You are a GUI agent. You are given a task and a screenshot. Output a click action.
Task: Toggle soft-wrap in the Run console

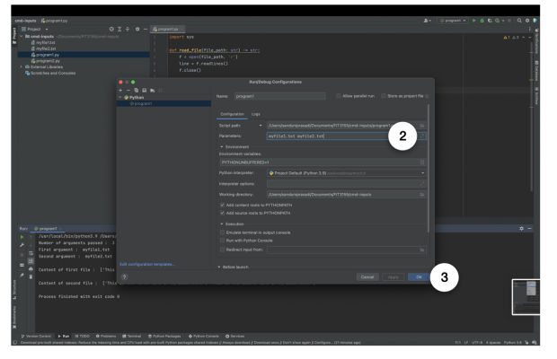coord(31,253)
